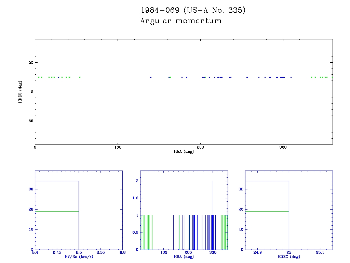Click the "300" tick label below scatter plot

point(283,147)
